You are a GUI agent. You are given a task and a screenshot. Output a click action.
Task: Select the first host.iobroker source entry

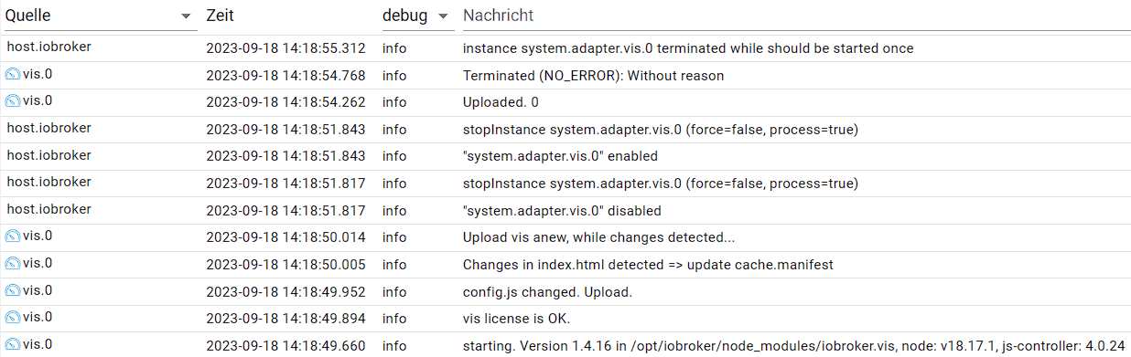click(x=49, y=47)
